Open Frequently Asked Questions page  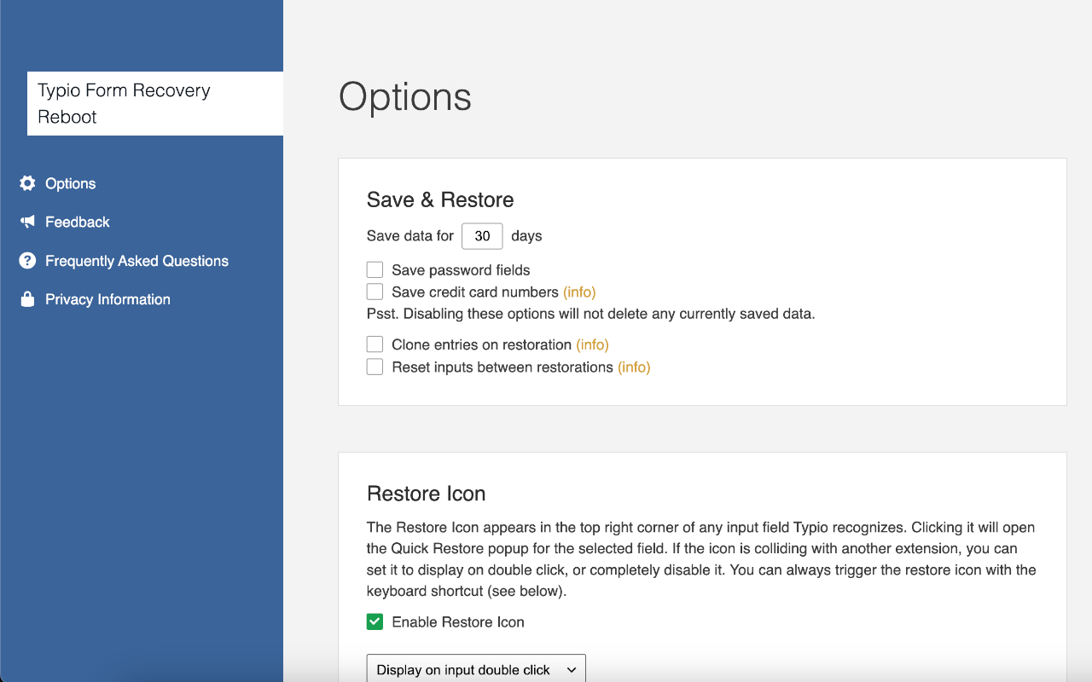(136, 261)
